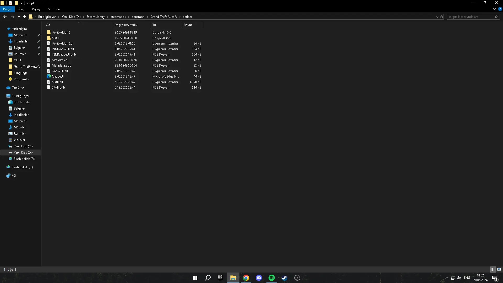503x283 pixels.
Task: Open Clock folder in quick access
Action: pyautogui.click(x=18, y=60)
